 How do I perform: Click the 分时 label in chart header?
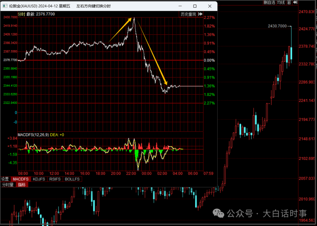21,14
